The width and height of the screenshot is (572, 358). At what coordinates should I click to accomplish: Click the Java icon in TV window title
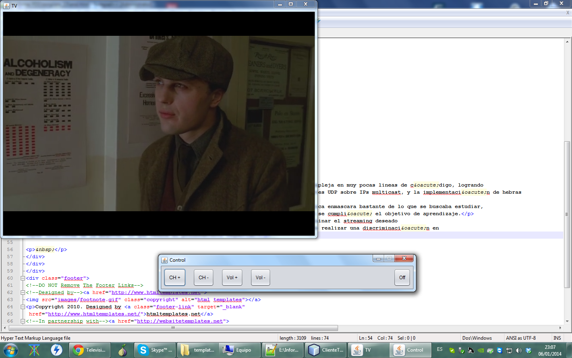[x=6, y=6]
